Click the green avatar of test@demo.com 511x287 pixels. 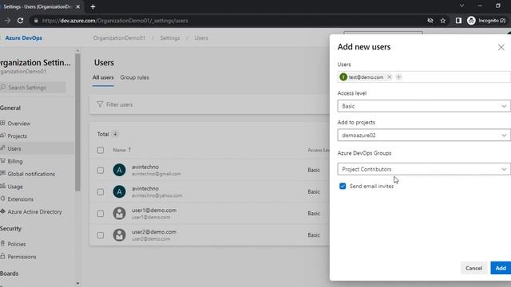[343, 77]
